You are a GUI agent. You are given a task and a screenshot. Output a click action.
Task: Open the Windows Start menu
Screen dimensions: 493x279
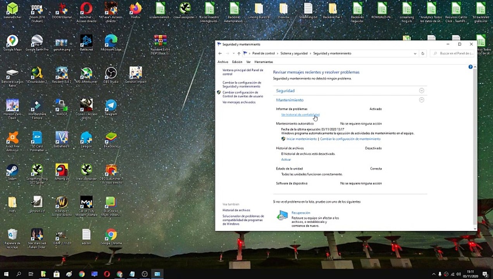[6, 274]
